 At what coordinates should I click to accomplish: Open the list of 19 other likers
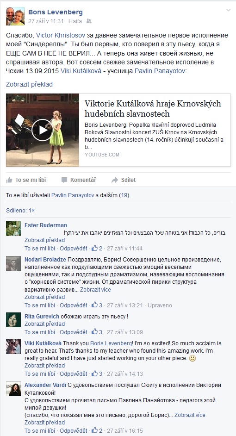click(x=124, y=195)
